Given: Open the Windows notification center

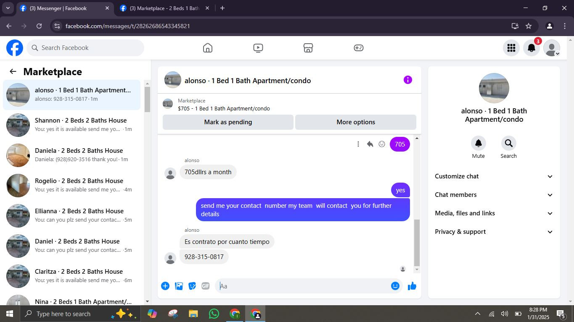Looking at the screenshot, I should click(x=561, y=314).
